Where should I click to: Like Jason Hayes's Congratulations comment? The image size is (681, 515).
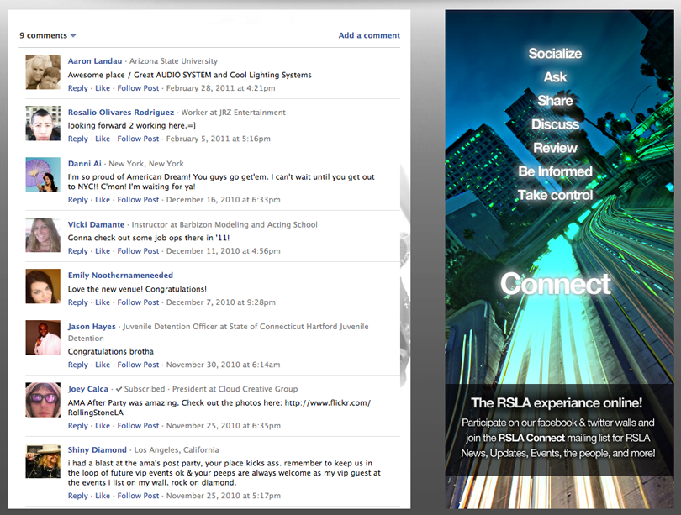(103, 365)
